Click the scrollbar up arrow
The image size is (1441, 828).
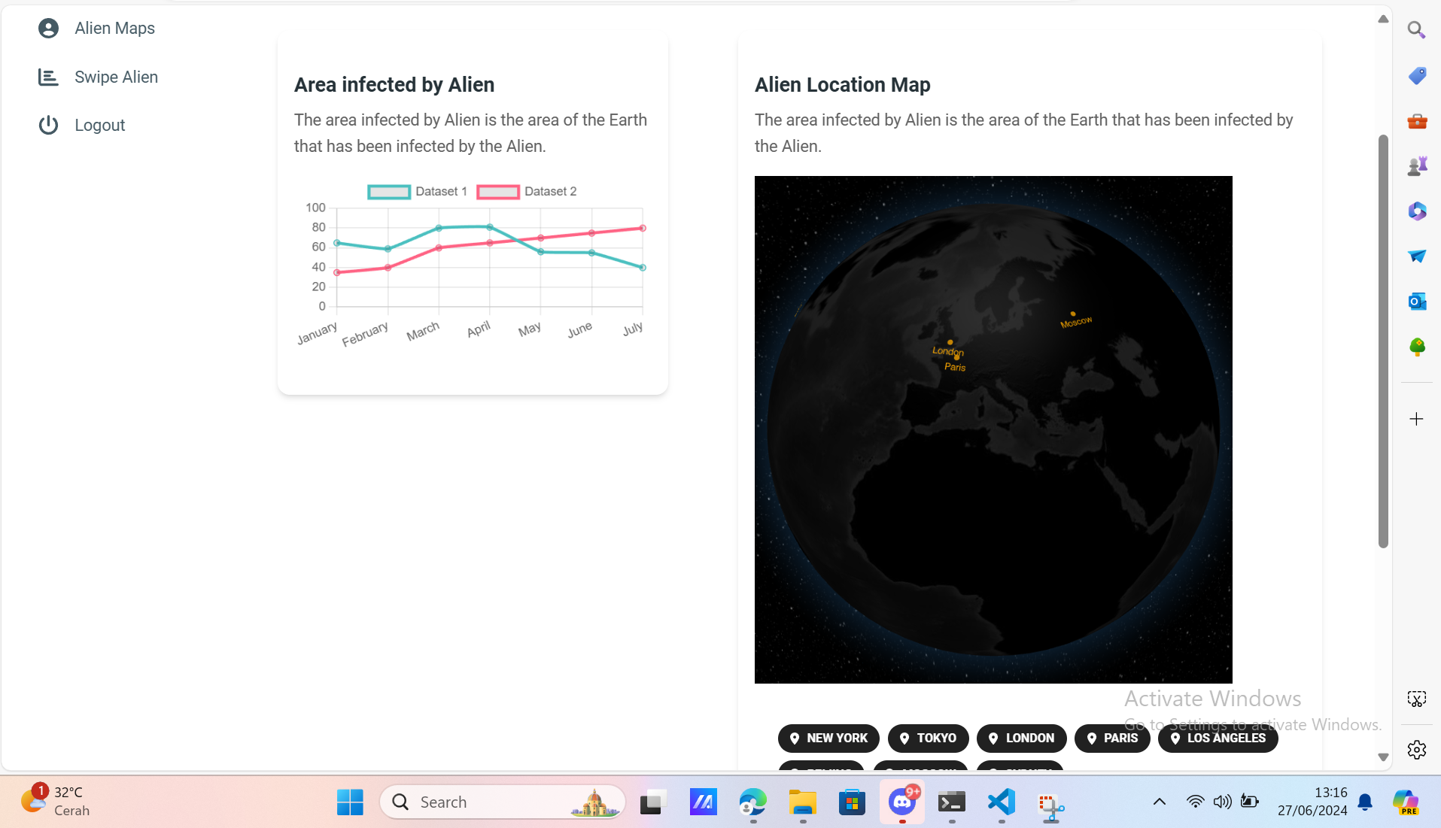pos(1383,19)
